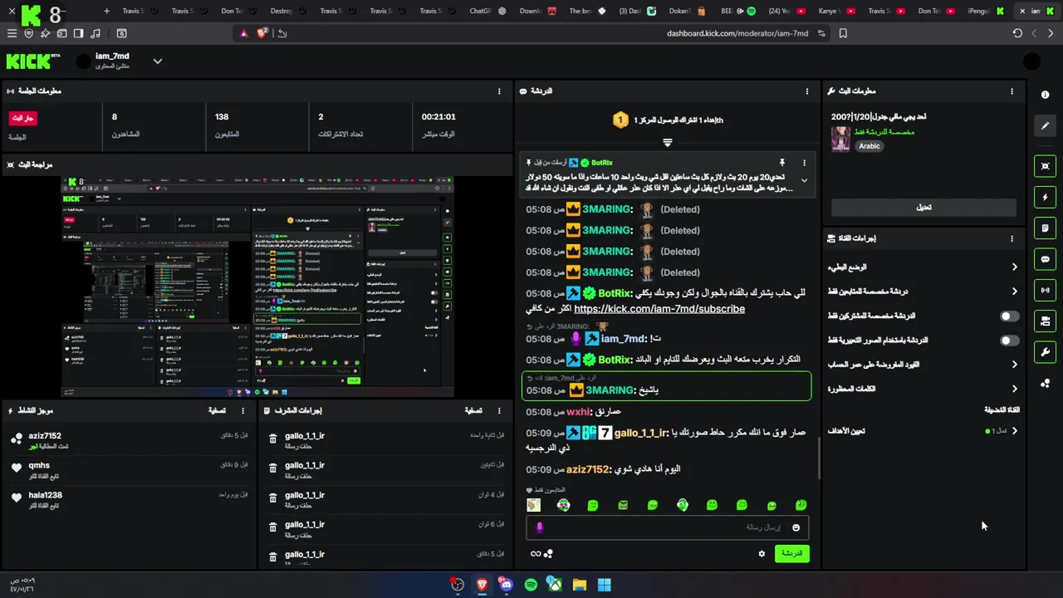Click the stream preview thumbnail
1063x598 pixels.
click(257, 287)
